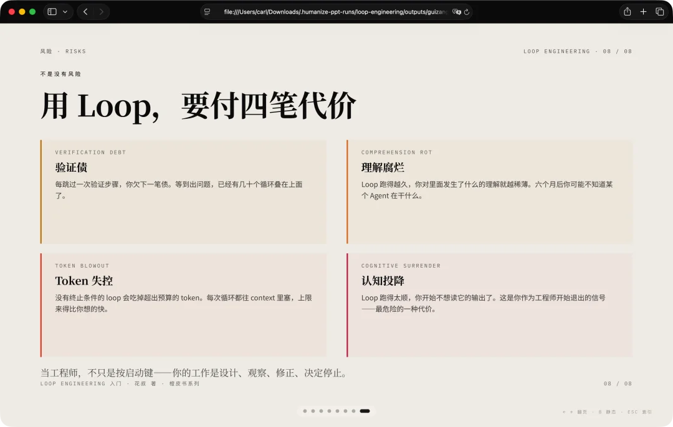Click the quote 当工程师，不只是按启动键
Image resolution: width=673 pixels, height=427 pixels.
click(x=194, y=373)
